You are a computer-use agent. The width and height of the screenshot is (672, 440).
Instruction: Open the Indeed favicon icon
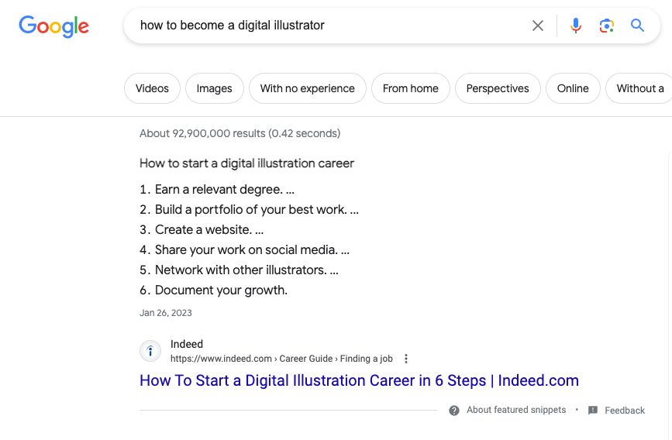(x=150, y=352)
